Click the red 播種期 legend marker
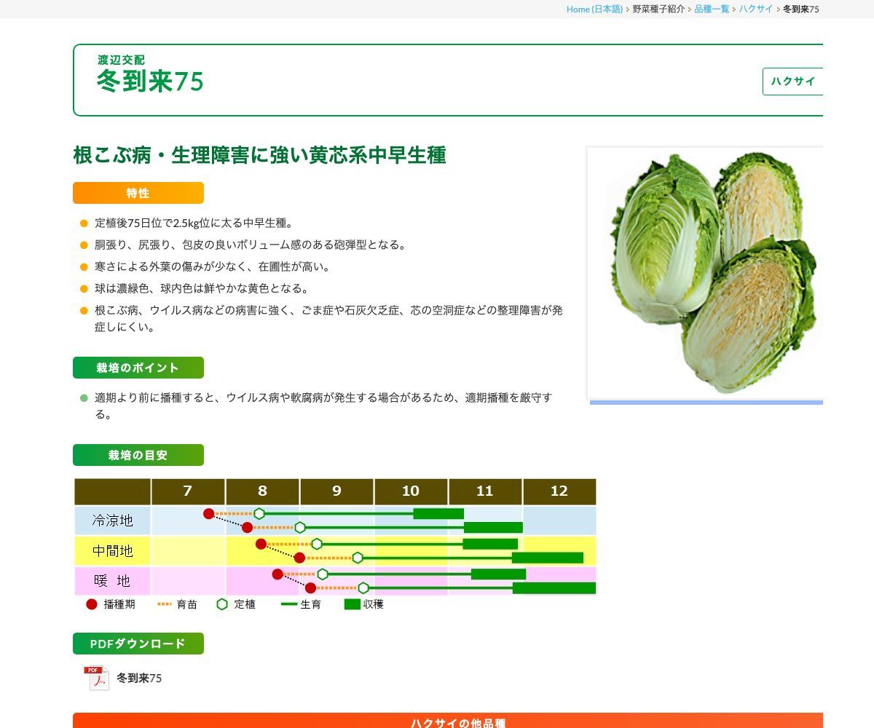This screenshot has width=874, height=728. tap(90, 604)
